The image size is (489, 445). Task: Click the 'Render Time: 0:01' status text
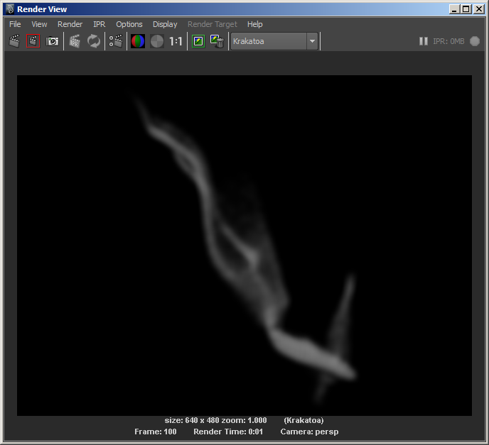(x=228, y=432)
